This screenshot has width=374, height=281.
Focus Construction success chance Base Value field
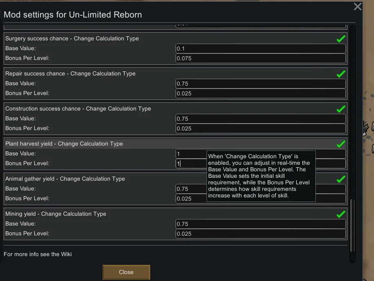point(261,119)
